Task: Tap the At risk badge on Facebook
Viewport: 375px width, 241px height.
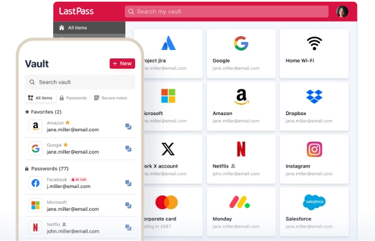Action: coord(79,180)
